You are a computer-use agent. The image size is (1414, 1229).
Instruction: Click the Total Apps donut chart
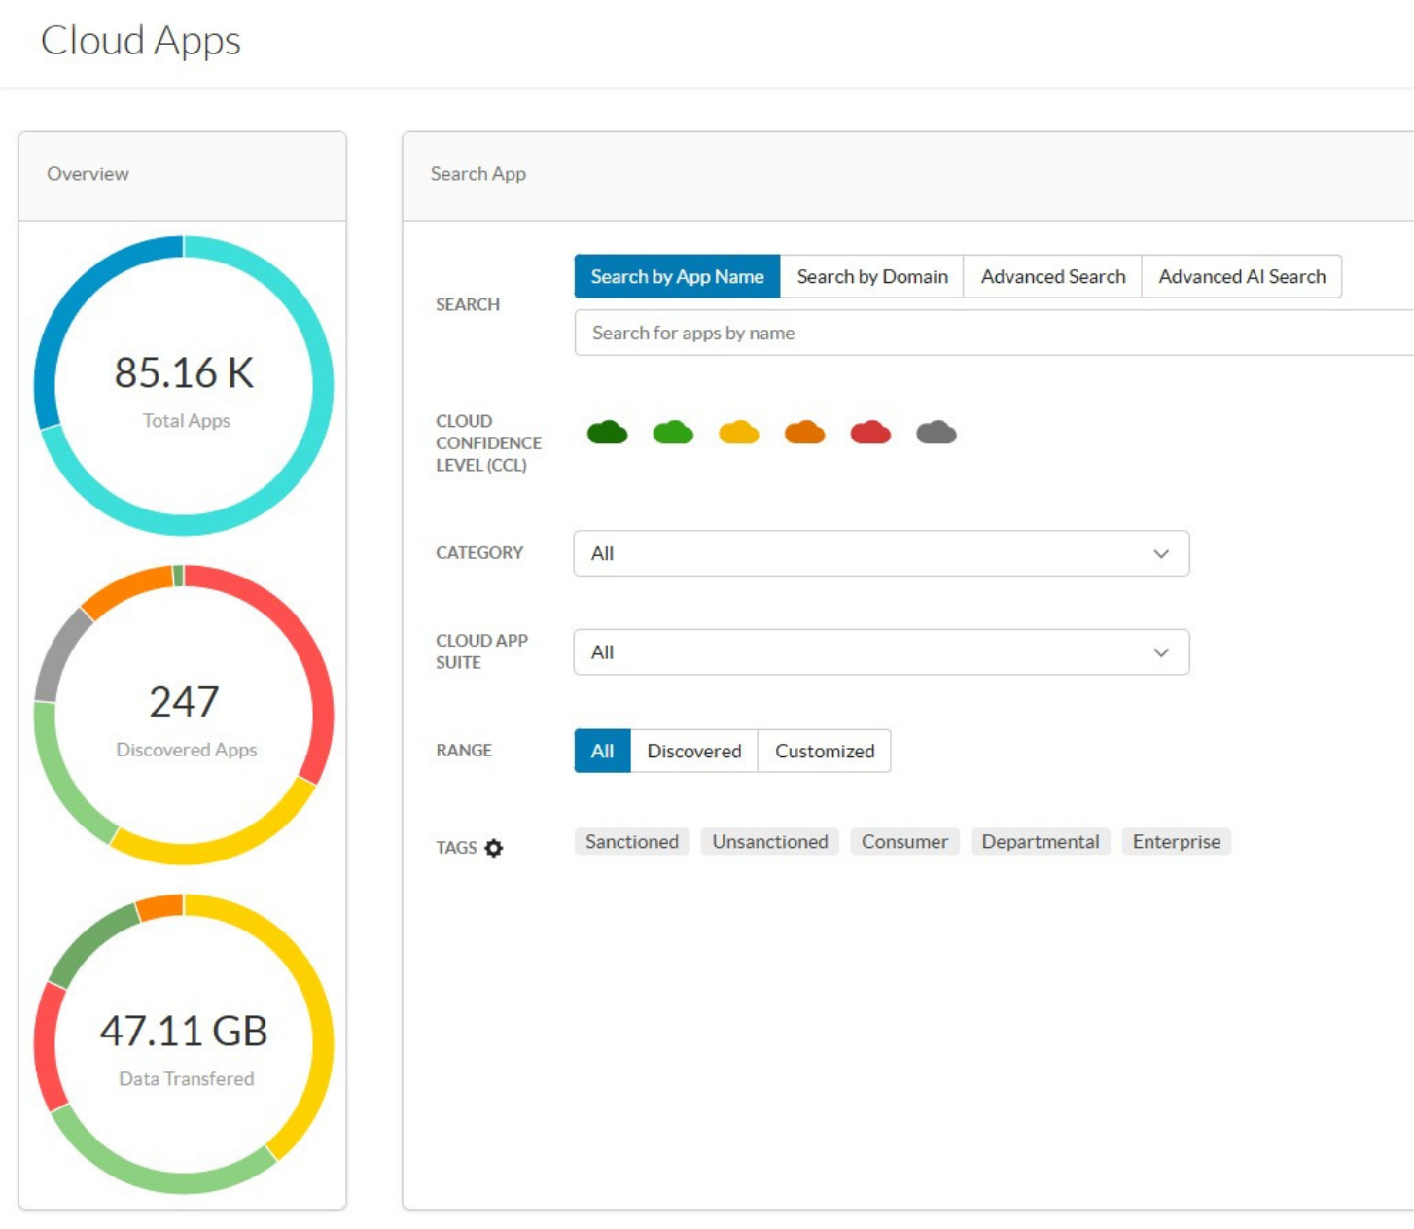click(184, 386)
